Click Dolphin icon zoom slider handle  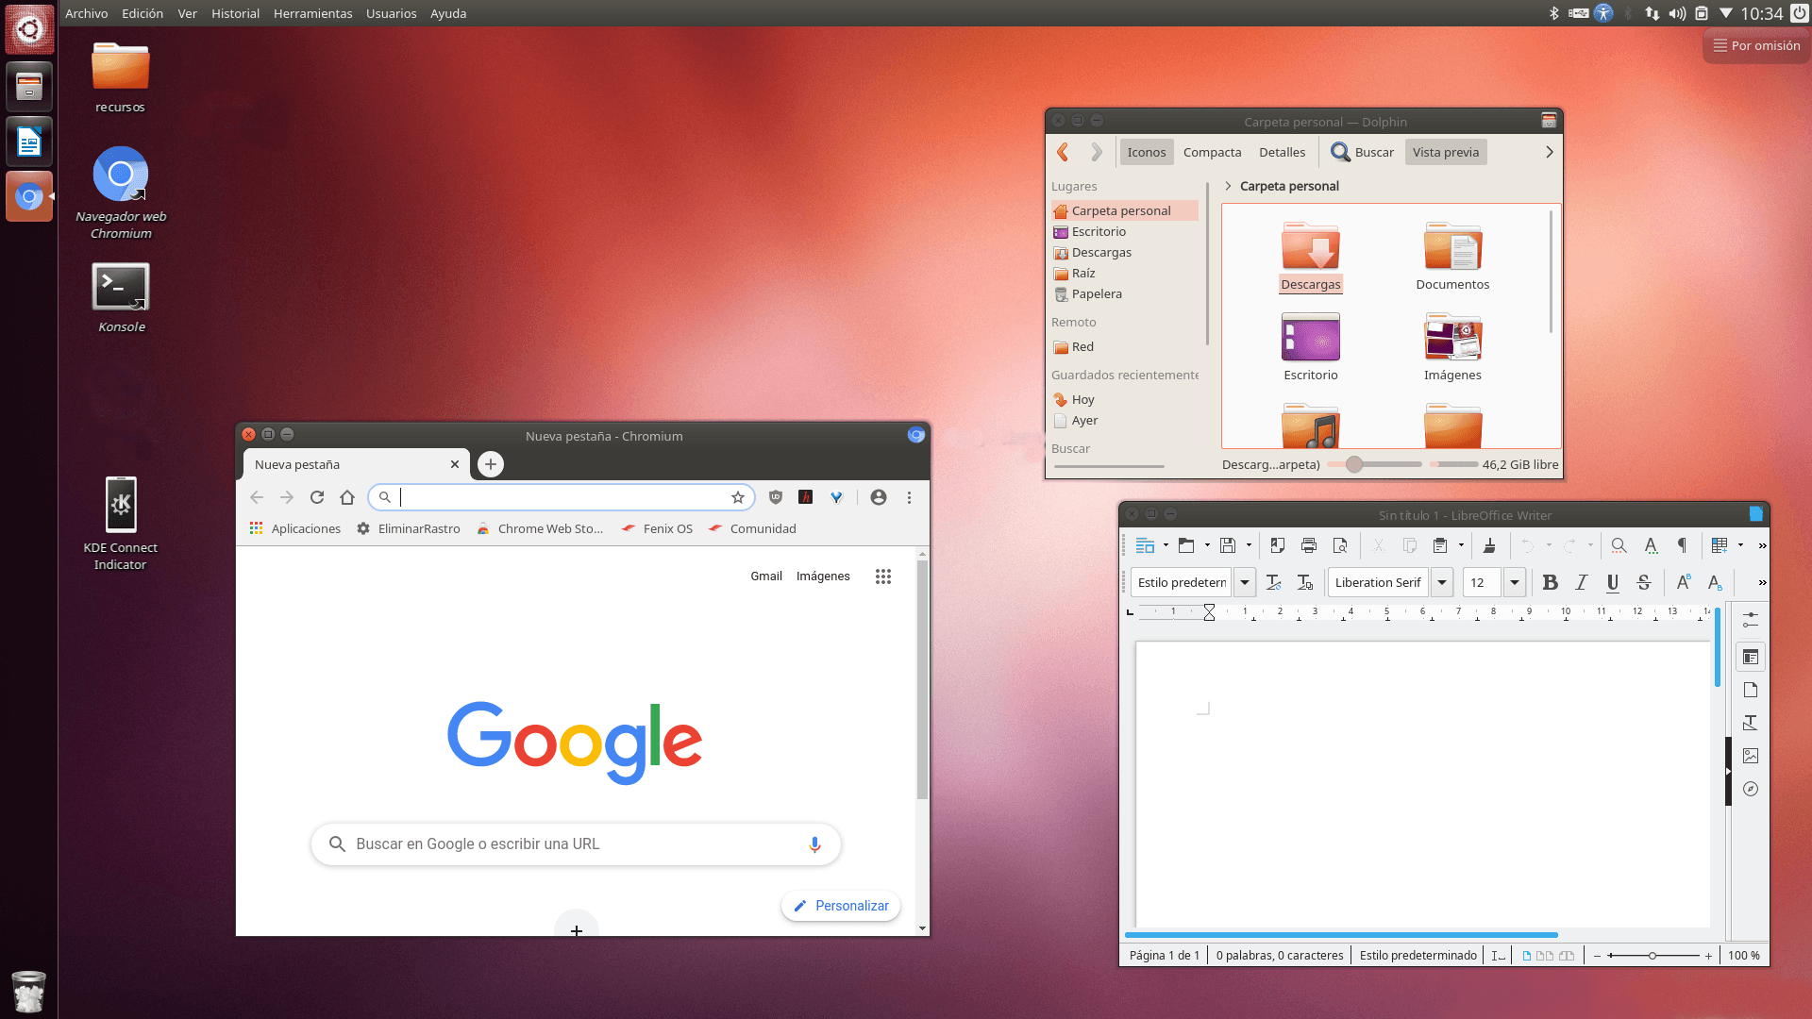coord(1354,464)
